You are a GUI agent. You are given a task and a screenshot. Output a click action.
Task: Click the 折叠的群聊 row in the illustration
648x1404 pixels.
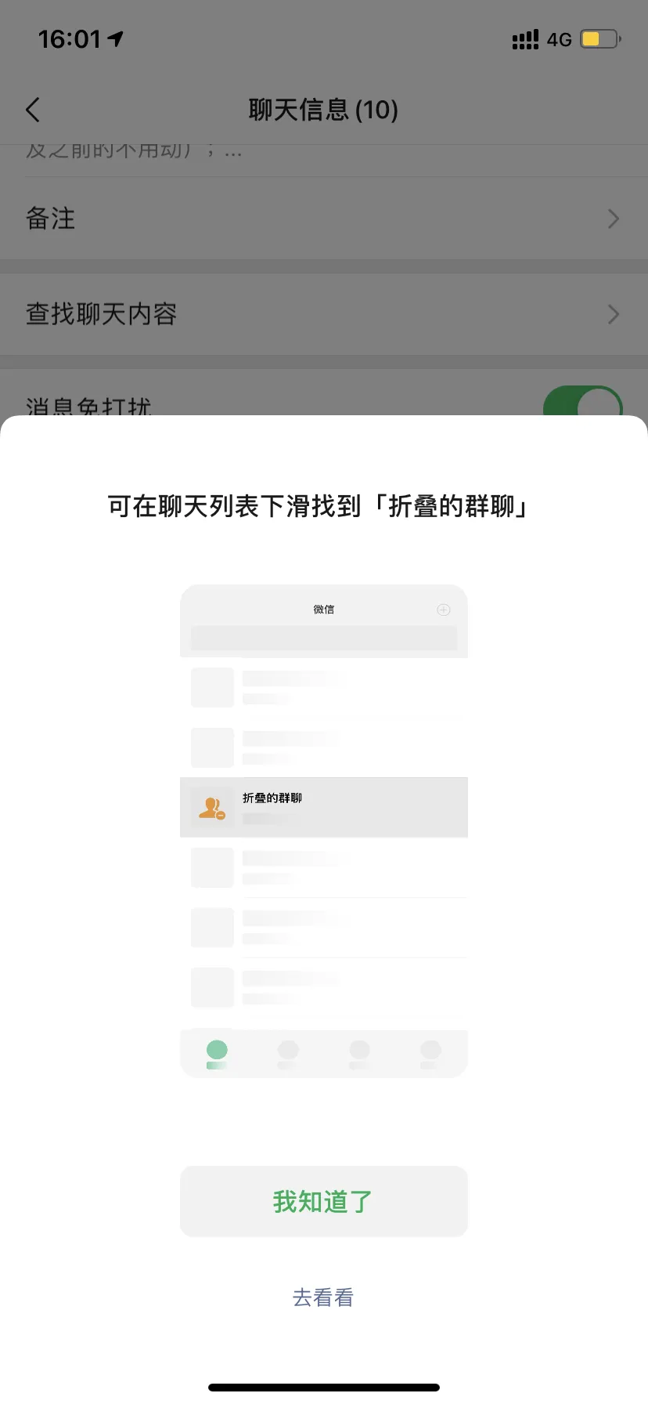[x=324, y=808]
